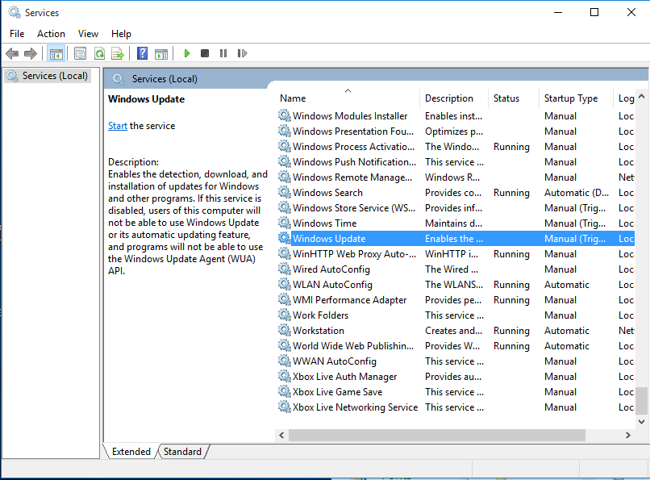Image resolution: width=650 pixels, height=480 pixels.
Task: Click the gear icon beside WLAN AutoConfig
Action: coord(285,284)
